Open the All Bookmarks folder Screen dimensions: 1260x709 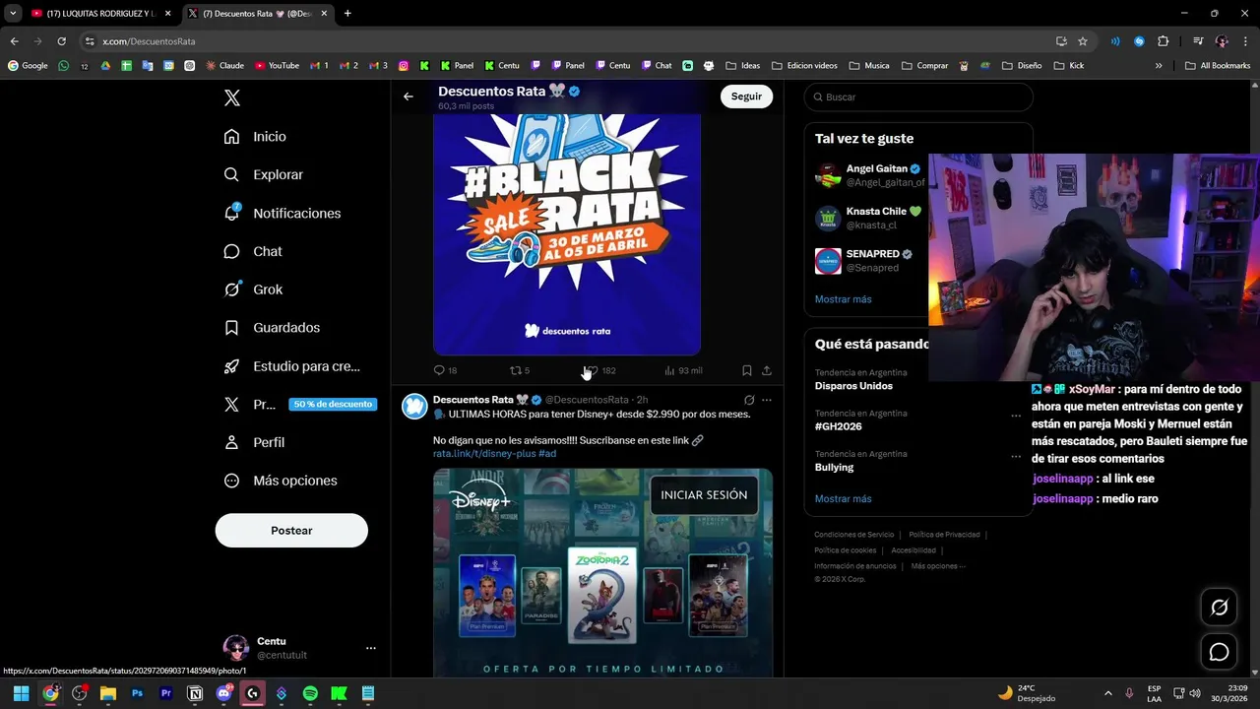[1218, 66]
